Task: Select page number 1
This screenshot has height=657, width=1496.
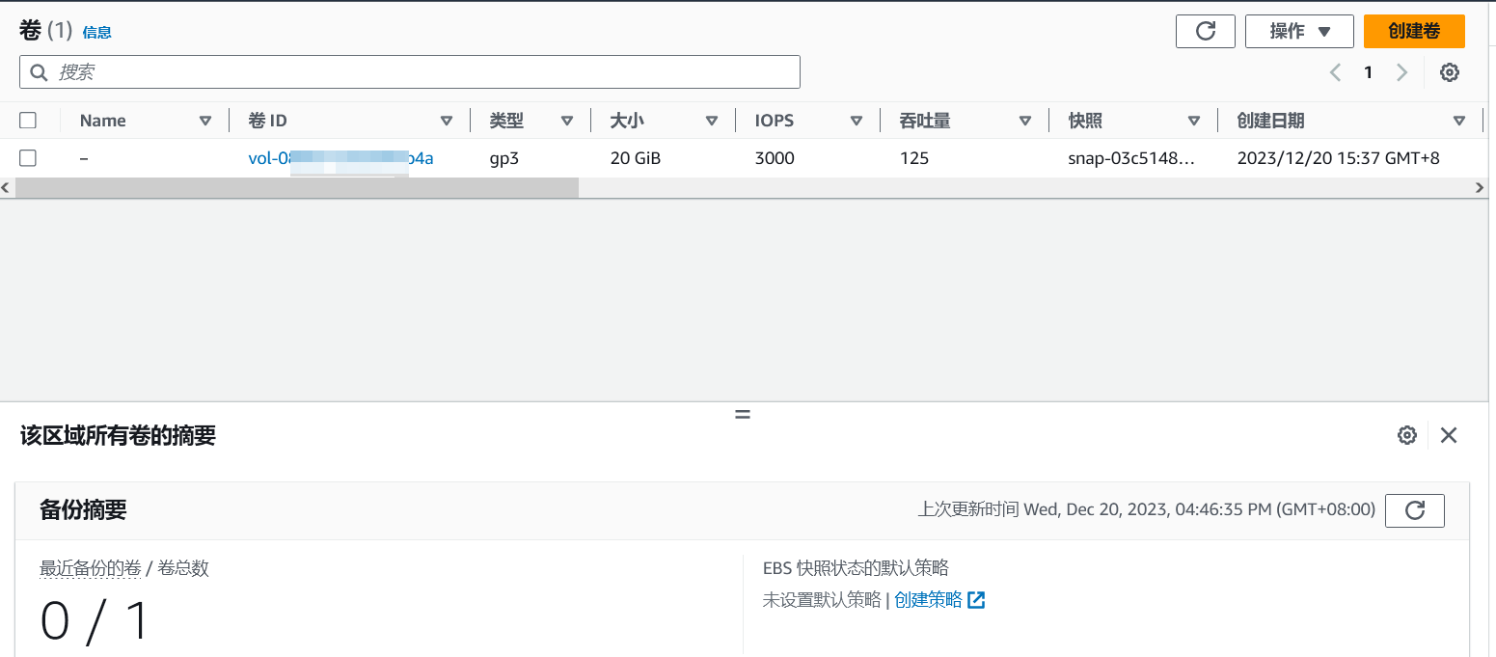Action: 1368,72
